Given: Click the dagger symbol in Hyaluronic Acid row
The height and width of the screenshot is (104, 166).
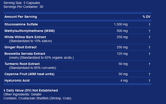Looking at the screenshot, I should [149, 81].
